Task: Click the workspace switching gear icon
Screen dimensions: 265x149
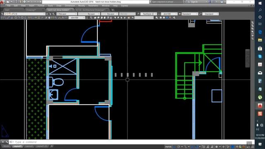Action: coord(217,147)
